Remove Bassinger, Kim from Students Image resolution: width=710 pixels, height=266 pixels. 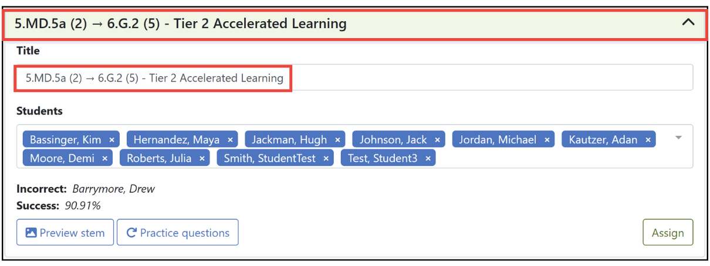[x=111, y=140]
